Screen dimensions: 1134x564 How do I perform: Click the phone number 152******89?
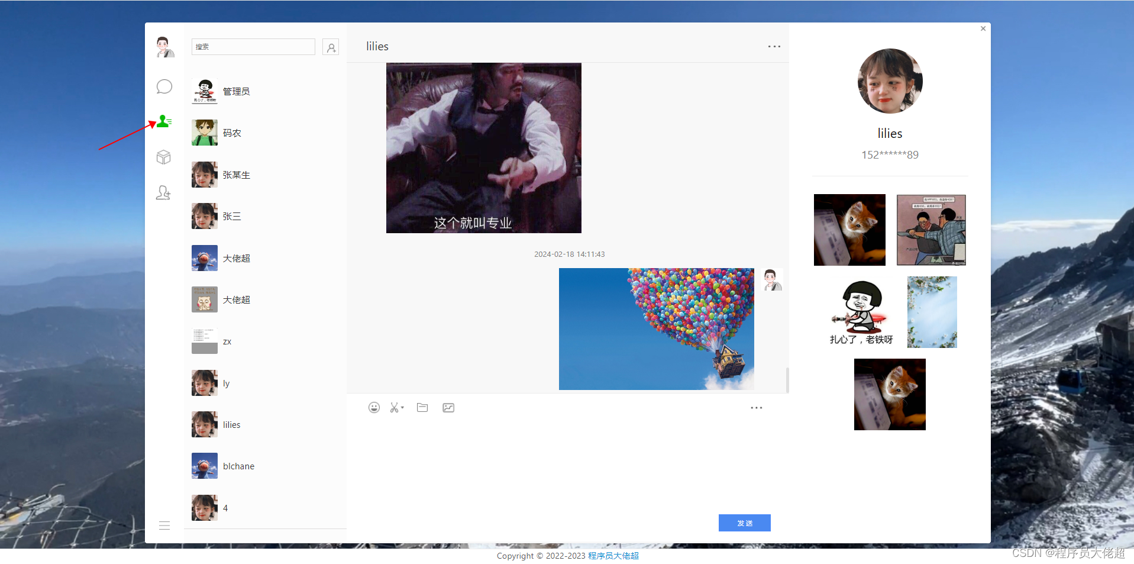pyautogui.click(x=890, y=155)
